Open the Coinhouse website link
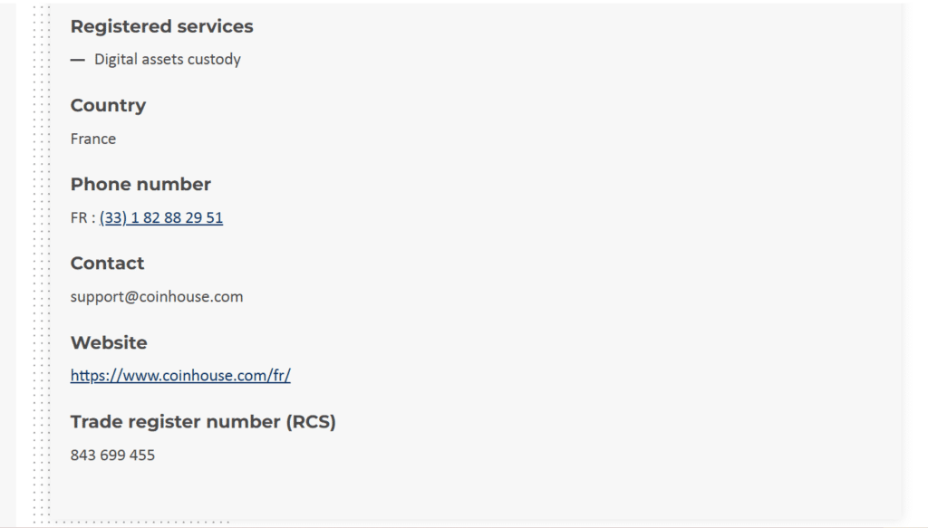 coord(180,376)
